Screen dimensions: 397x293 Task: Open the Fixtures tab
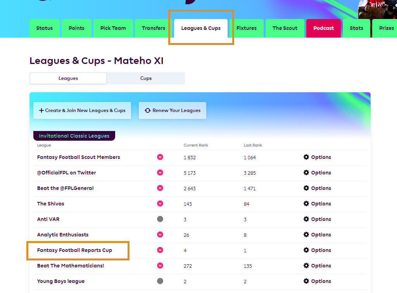[246, 28]
